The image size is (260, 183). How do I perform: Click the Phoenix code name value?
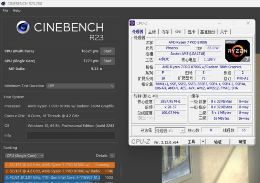(172, 48)
